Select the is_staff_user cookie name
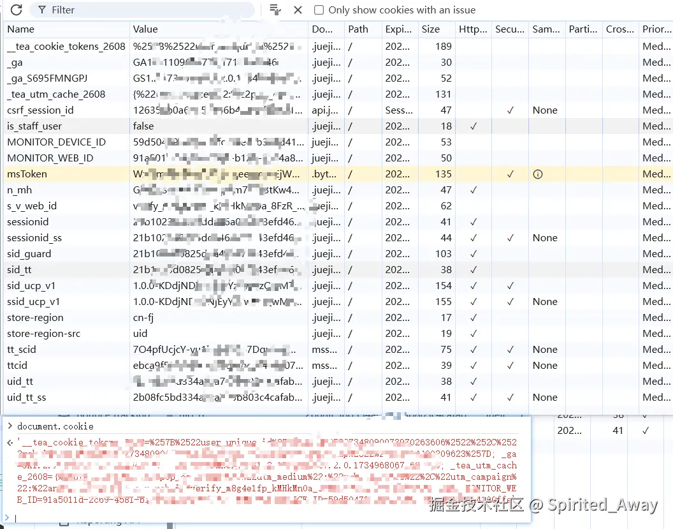Screen dimensions: 673x529 tap(34, 126)
